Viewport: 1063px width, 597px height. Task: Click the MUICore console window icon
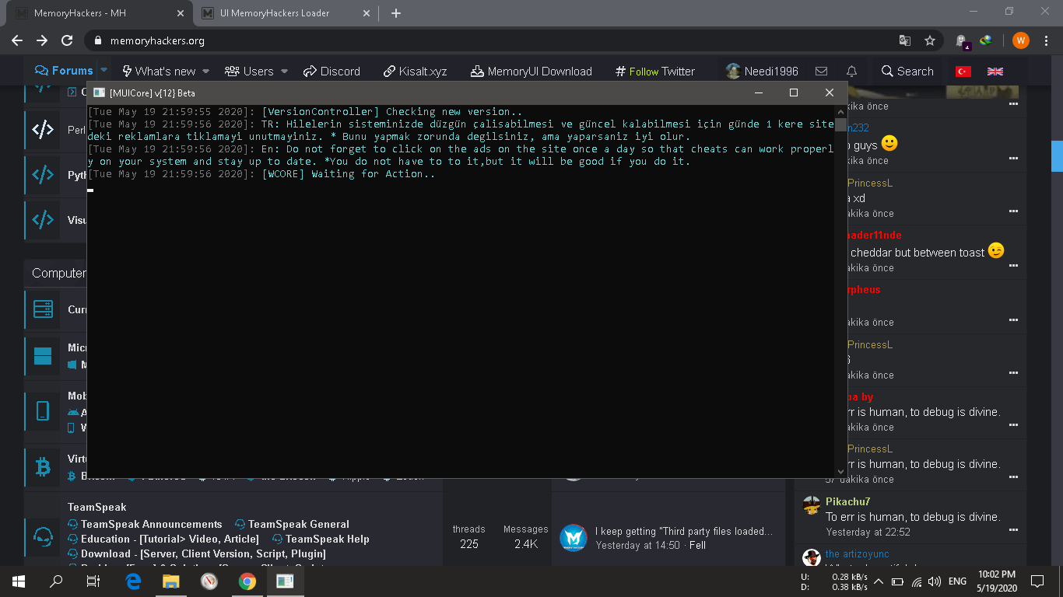coord(99,93)
